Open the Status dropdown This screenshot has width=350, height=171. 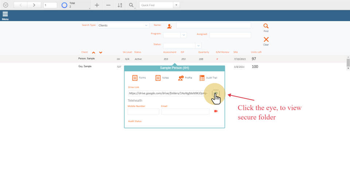click(x=198, y=46)
